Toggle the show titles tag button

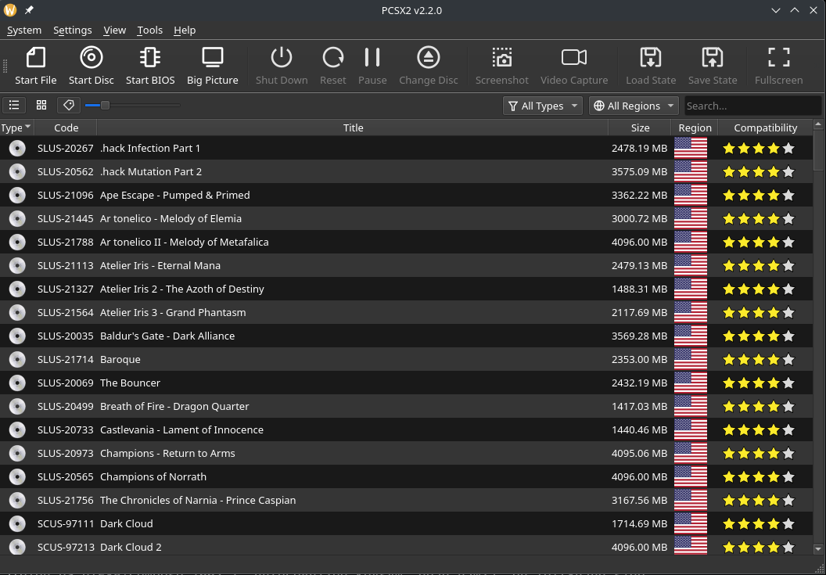[x=69, y=106]
